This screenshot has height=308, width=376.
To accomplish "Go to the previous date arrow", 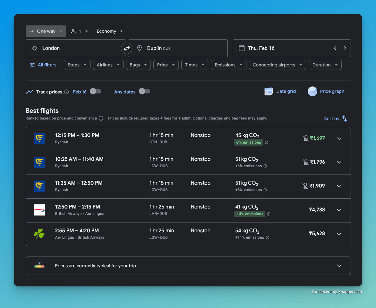I will (x=335, y=48).
